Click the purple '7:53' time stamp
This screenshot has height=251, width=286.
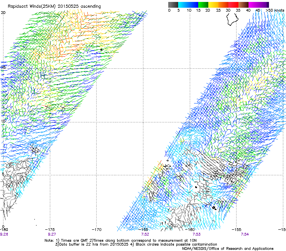pos(196,234)
